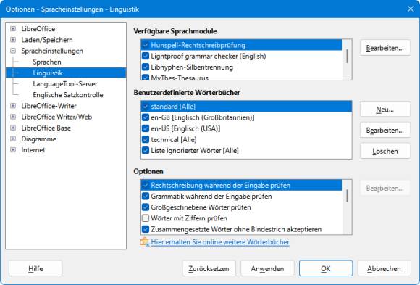The width and height of the screenshot is (420, 285).
Task: Select the Internet tree label
Action: click(x=33, y=149)
